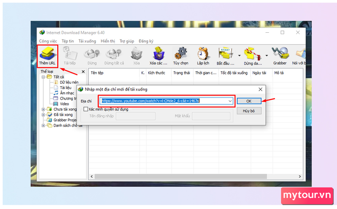Expand the Đã tải xong node
The width and height of the screenshot is (337, 209).
tap(43, 115)
